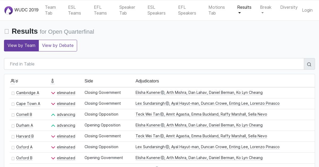319x167 pixels.
Task: Click the emoji box beside Oxford B
Action: point(13,159)
